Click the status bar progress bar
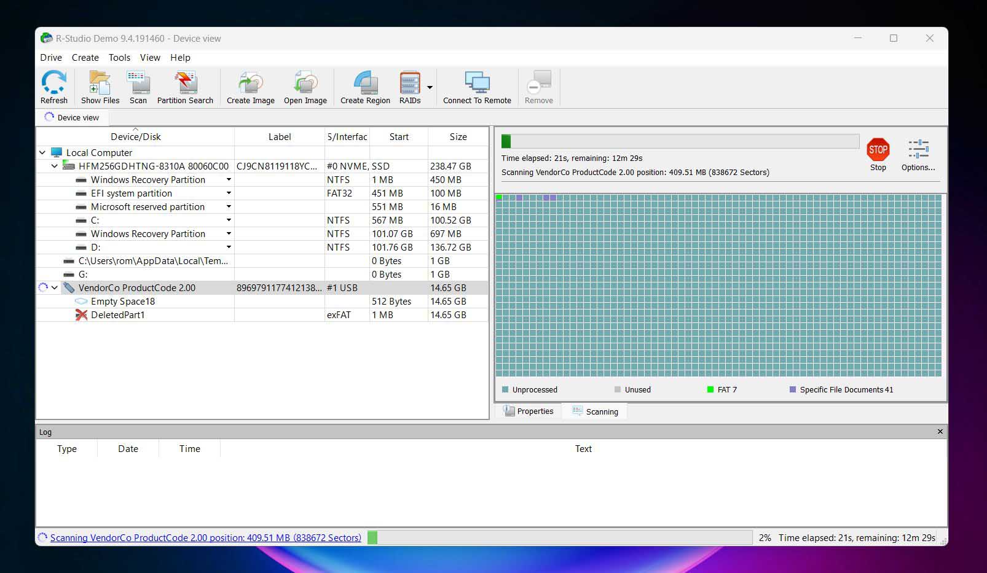The width and height of the screenshot is (987, 573). 560,538
